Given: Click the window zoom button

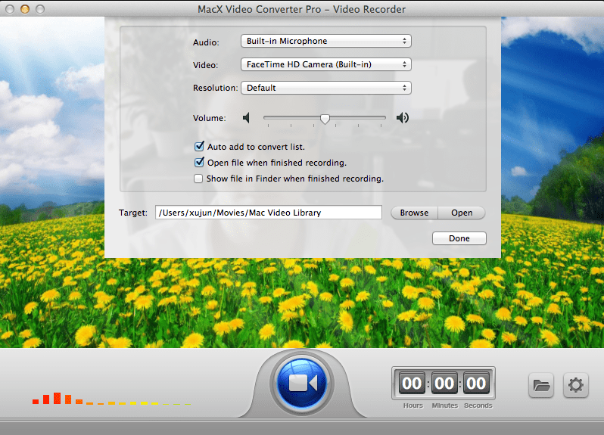Looking at the screenshot, I should pos(39,9).
